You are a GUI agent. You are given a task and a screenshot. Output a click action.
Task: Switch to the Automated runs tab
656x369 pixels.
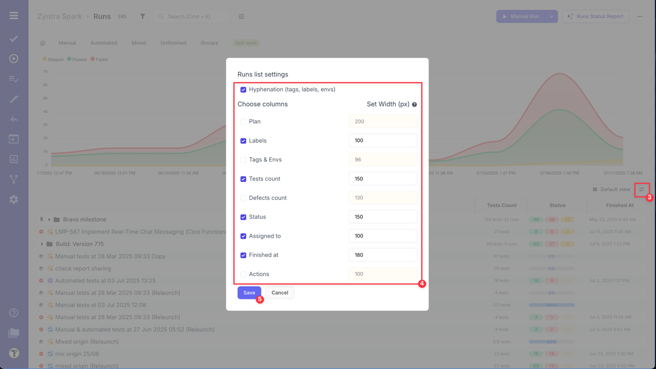[x=104, y=43]
